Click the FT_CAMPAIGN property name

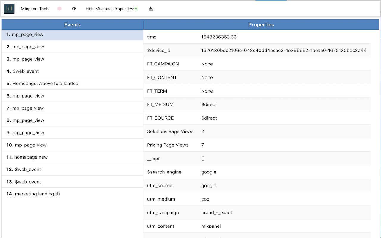(163, 64)
